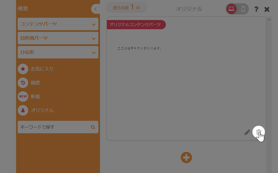Click the keyword search input field
The height and width of the screenshot is (173, 278).
coord(52,127)
